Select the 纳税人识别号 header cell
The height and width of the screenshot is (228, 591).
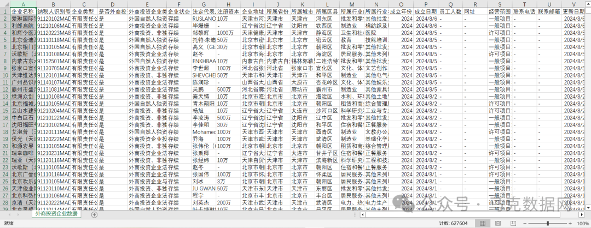(x=53, y=11)
